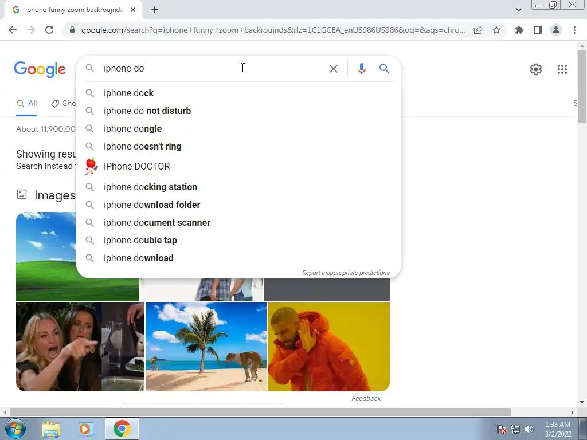The image size is (587, 440).
Task: Choose suggestion iphone do not disturb
Action: [x=238, y=111]
